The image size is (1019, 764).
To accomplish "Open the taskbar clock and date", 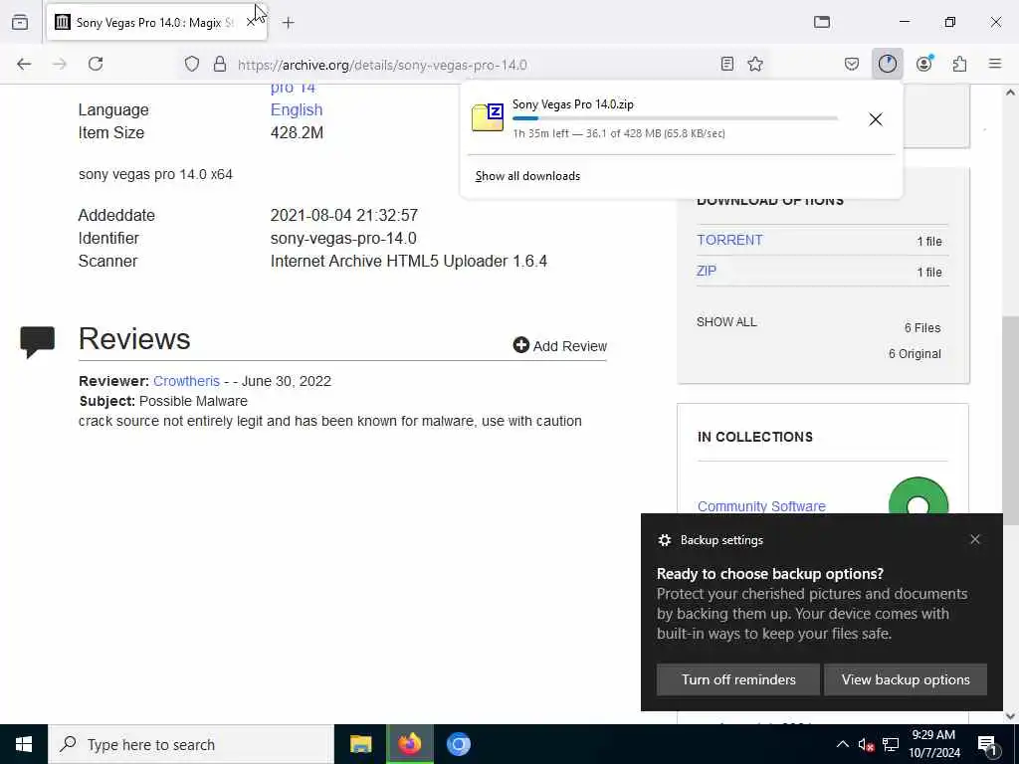I will coord(934,744).
